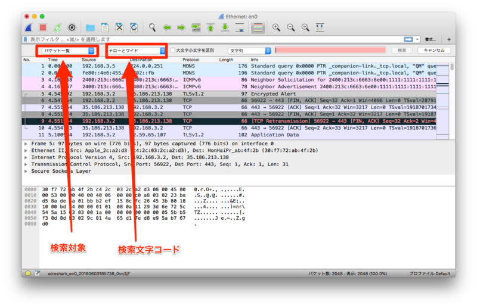The height and width of the screenshot is (308, 477).
Task: Jump to the first packet
Action: tap(210, 27)
